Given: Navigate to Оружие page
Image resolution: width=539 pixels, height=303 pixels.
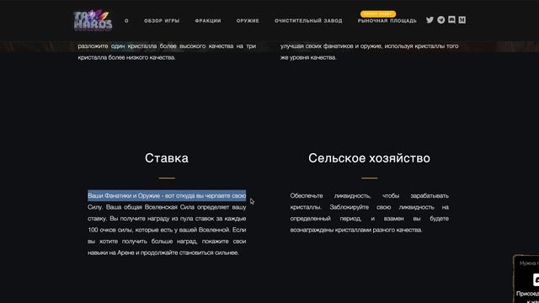Looking at the screenshot, I should point(248,21).
